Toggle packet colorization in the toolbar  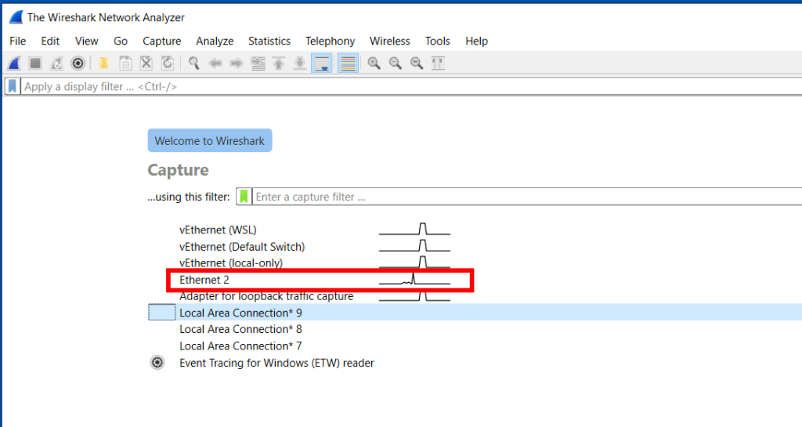(x=349, y=63)
